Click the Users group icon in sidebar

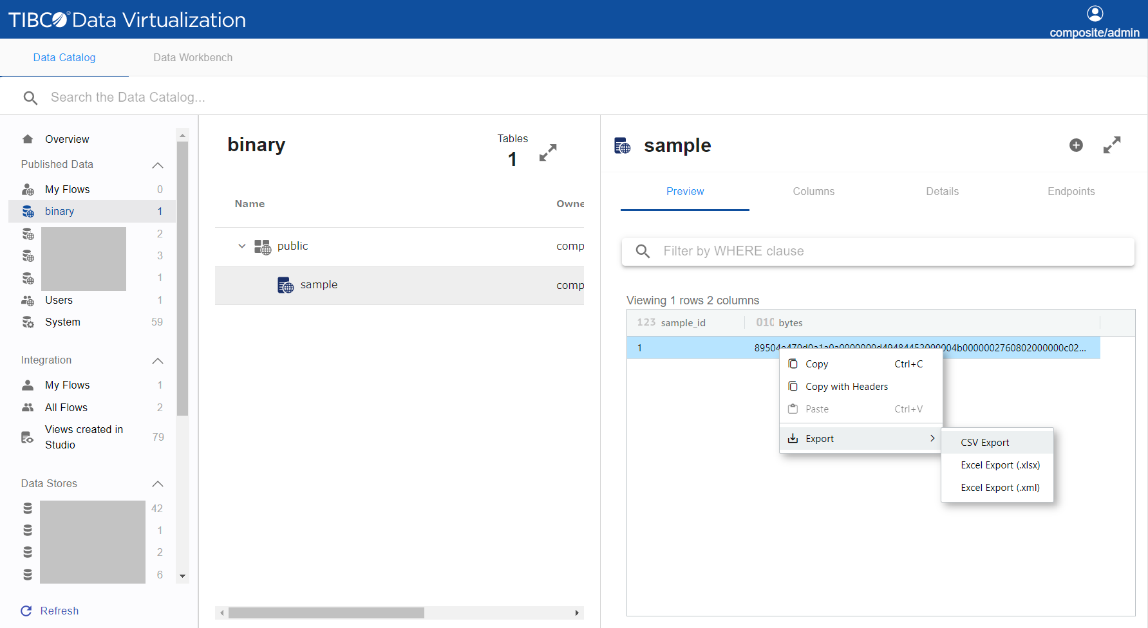(x=28, y=300)
